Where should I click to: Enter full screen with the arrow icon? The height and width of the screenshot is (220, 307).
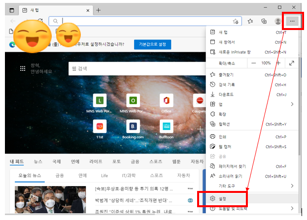292,63
